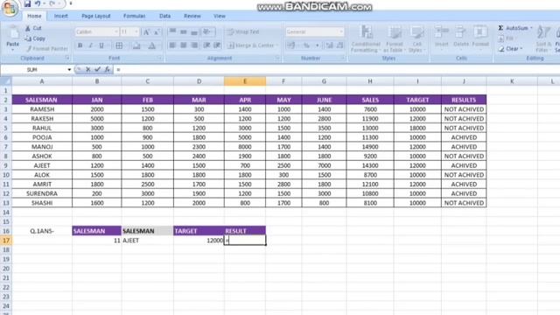Switch to the Review tab

pos(192,16)
